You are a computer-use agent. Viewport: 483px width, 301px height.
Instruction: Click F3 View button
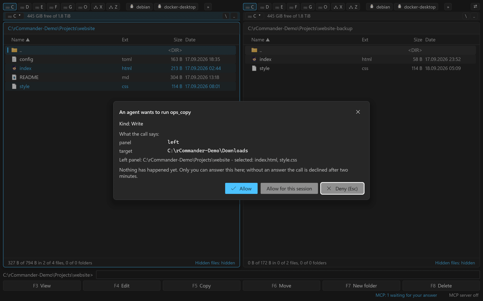pyautogui.click(x=42, y=286)
